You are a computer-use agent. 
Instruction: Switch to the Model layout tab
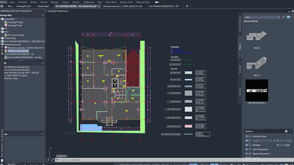coord(11,164)
